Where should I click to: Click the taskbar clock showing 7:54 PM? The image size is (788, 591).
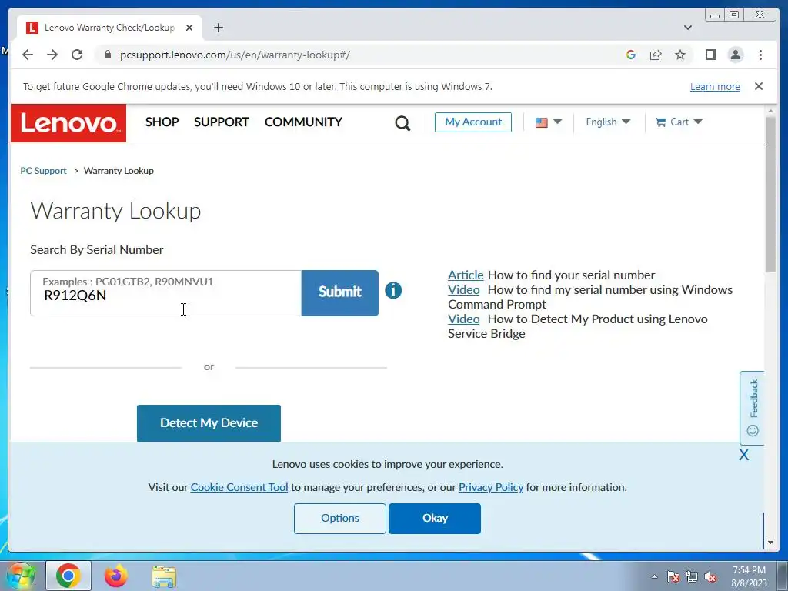tap(749, 576)
